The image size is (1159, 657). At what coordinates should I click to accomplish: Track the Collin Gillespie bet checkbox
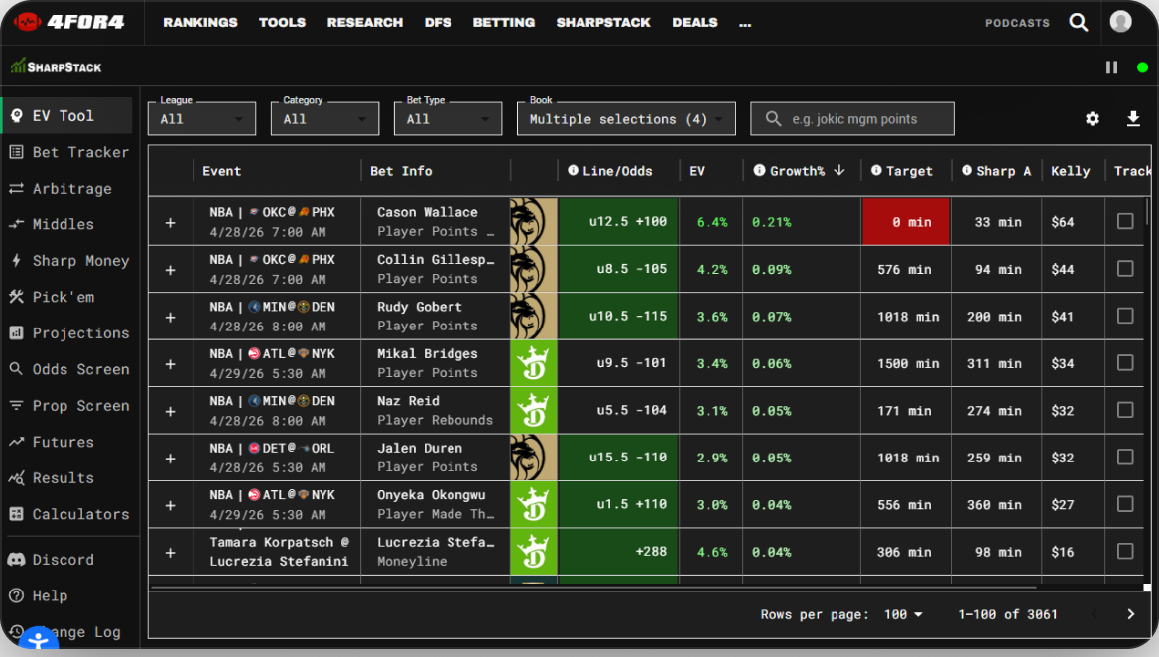1125,269
